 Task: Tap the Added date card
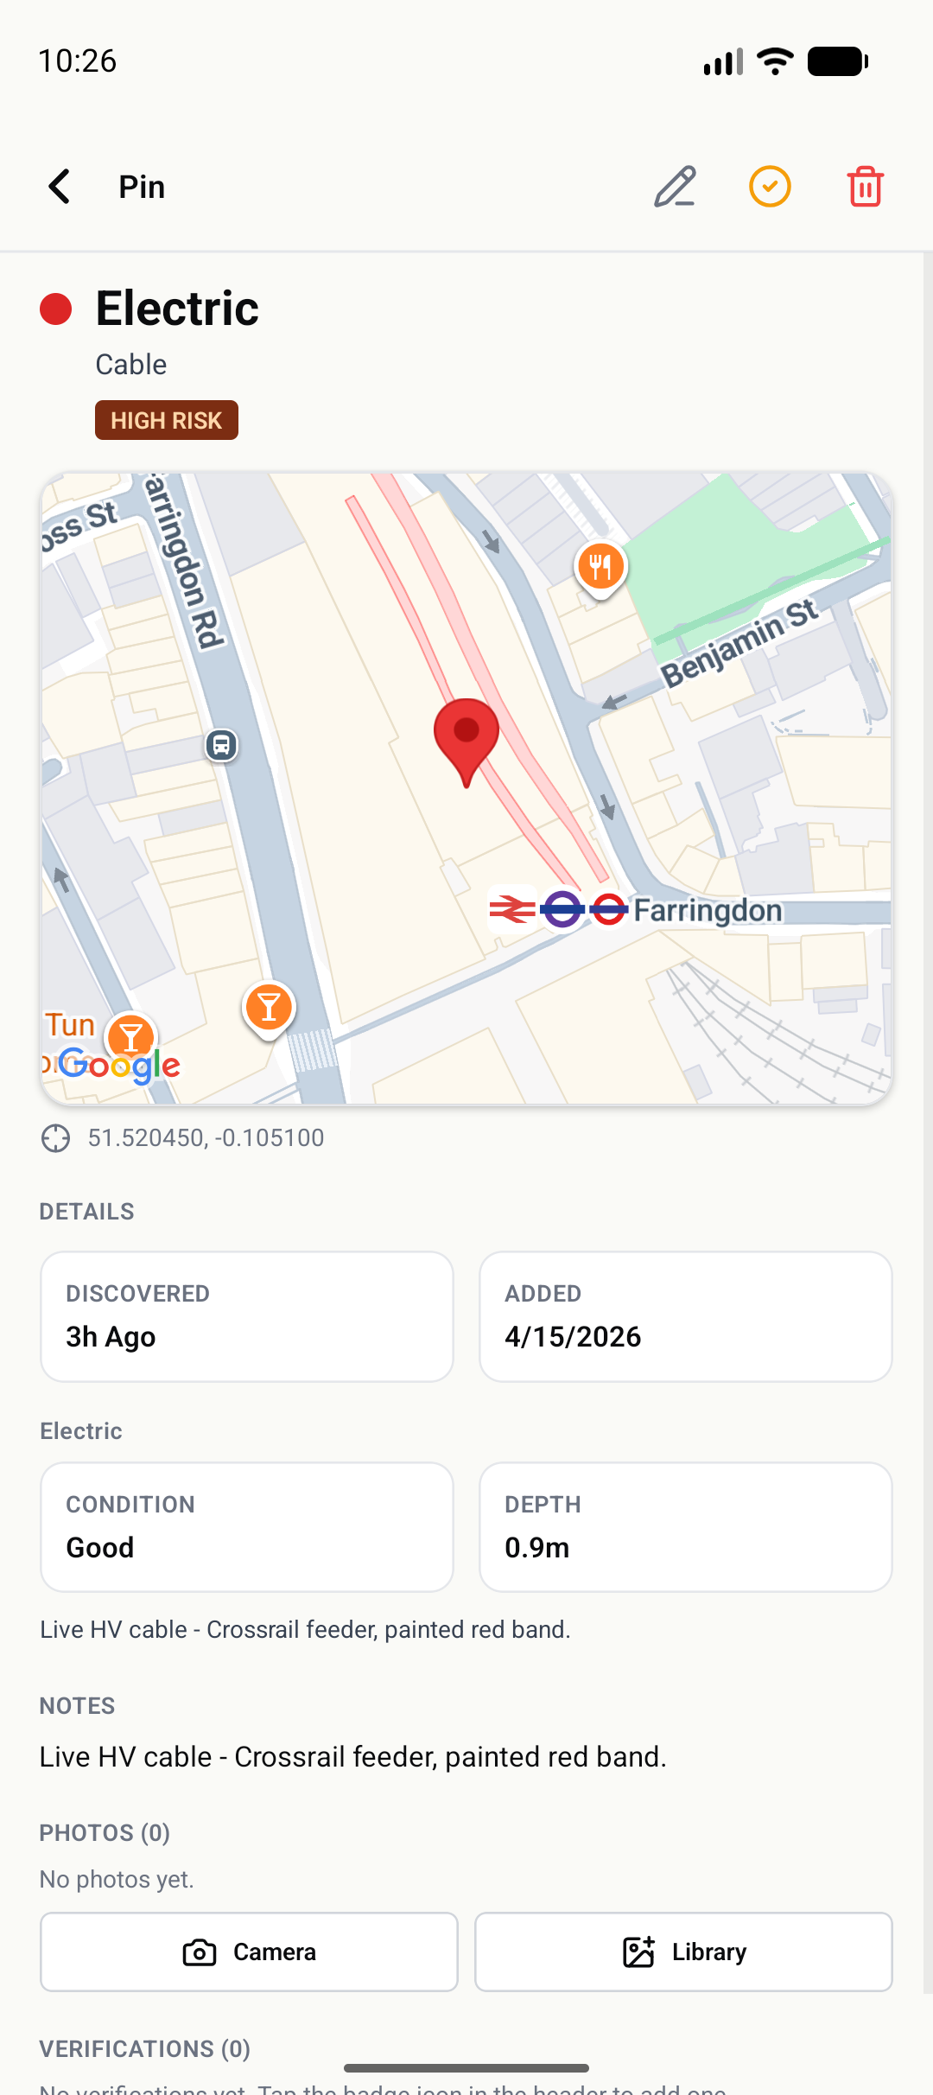click(x=686, y=1316)
